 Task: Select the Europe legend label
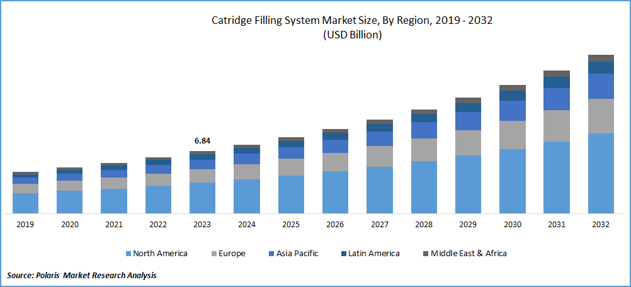(231, 254)
